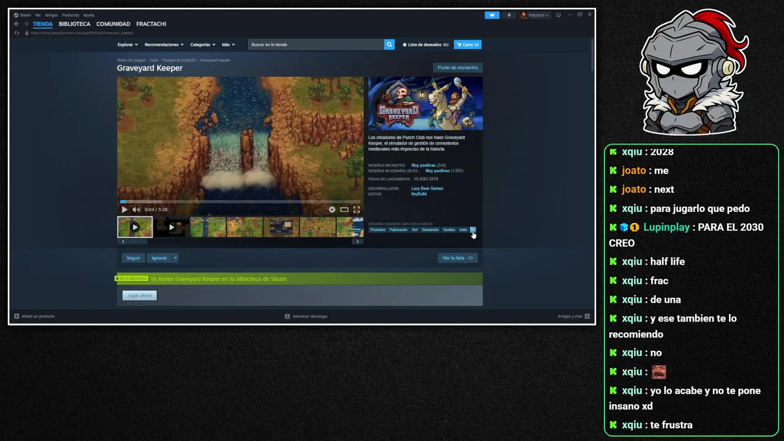The width and height of the screenshot is (784, 441).
Task: Open video settings gear icon
Action: click(332, 209)
